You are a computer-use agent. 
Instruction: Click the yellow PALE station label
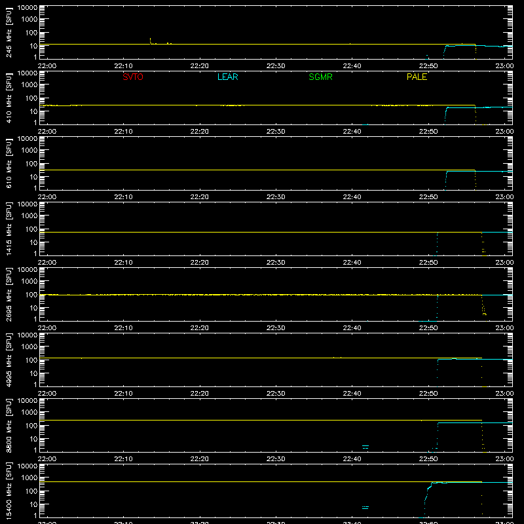pos(417,77)
